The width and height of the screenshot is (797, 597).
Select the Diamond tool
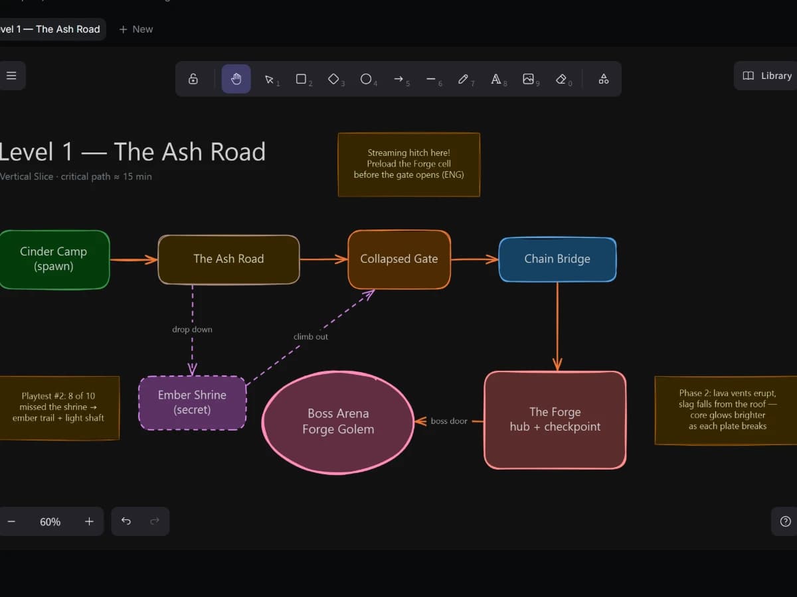[335, 79]
